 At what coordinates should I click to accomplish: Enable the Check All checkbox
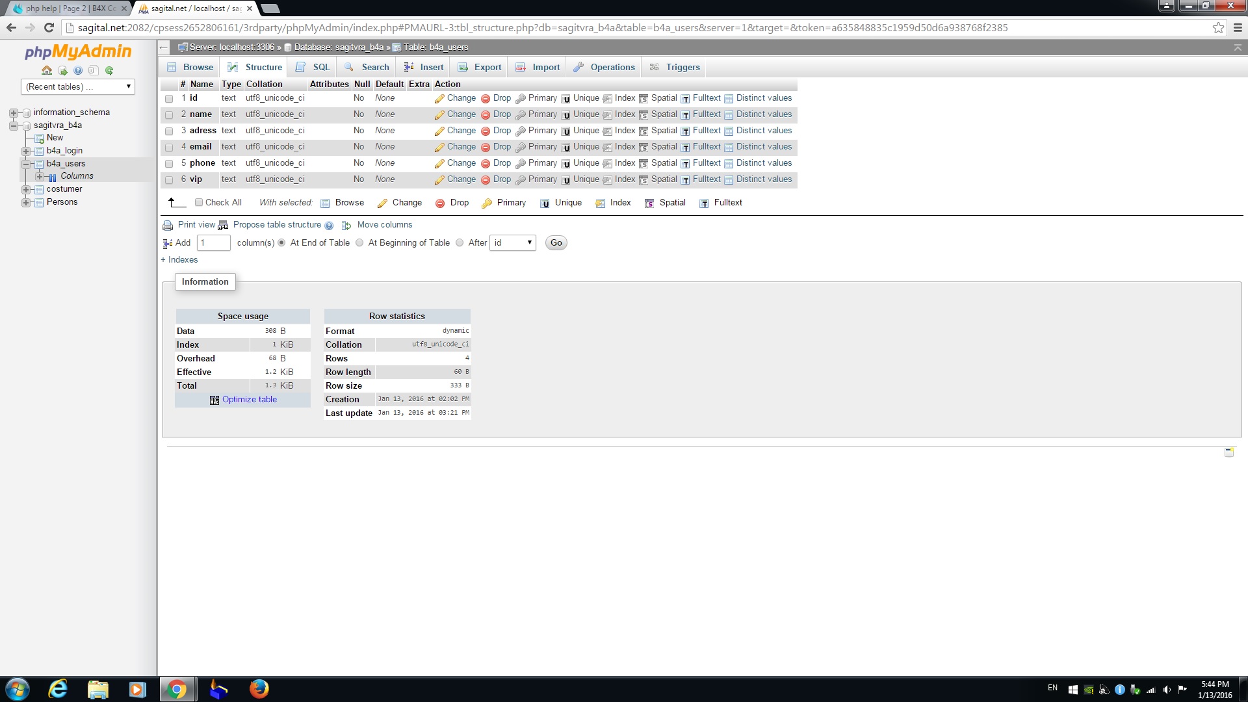click(x=199, y=203)
